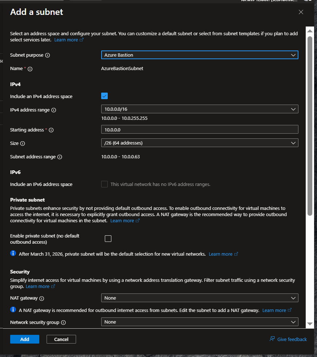Uncheck Include an IPv4 address space
This screenshot has height=357, width=317.
(x=104, y=96)
